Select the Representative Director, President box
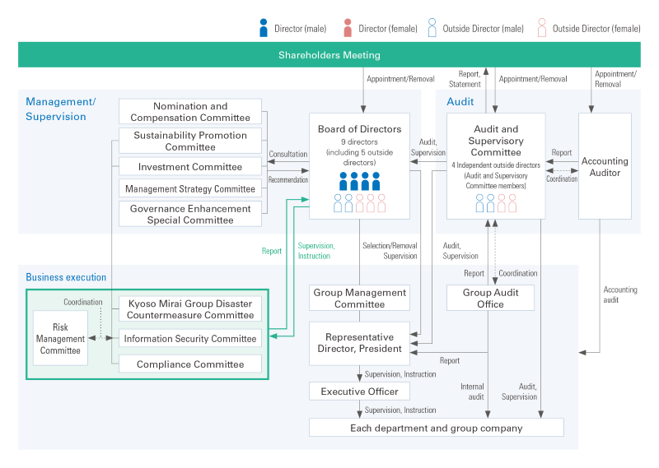The image size is (659, 468). pyautogui.click(x=359, y=343)
